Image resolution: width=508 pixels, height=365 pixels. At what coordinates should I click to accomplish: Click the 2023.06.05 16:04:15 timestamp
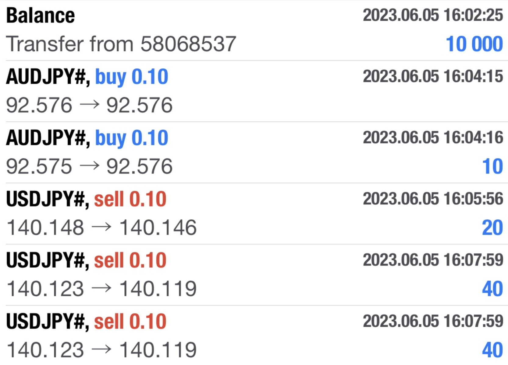click(x=433, y=76)
